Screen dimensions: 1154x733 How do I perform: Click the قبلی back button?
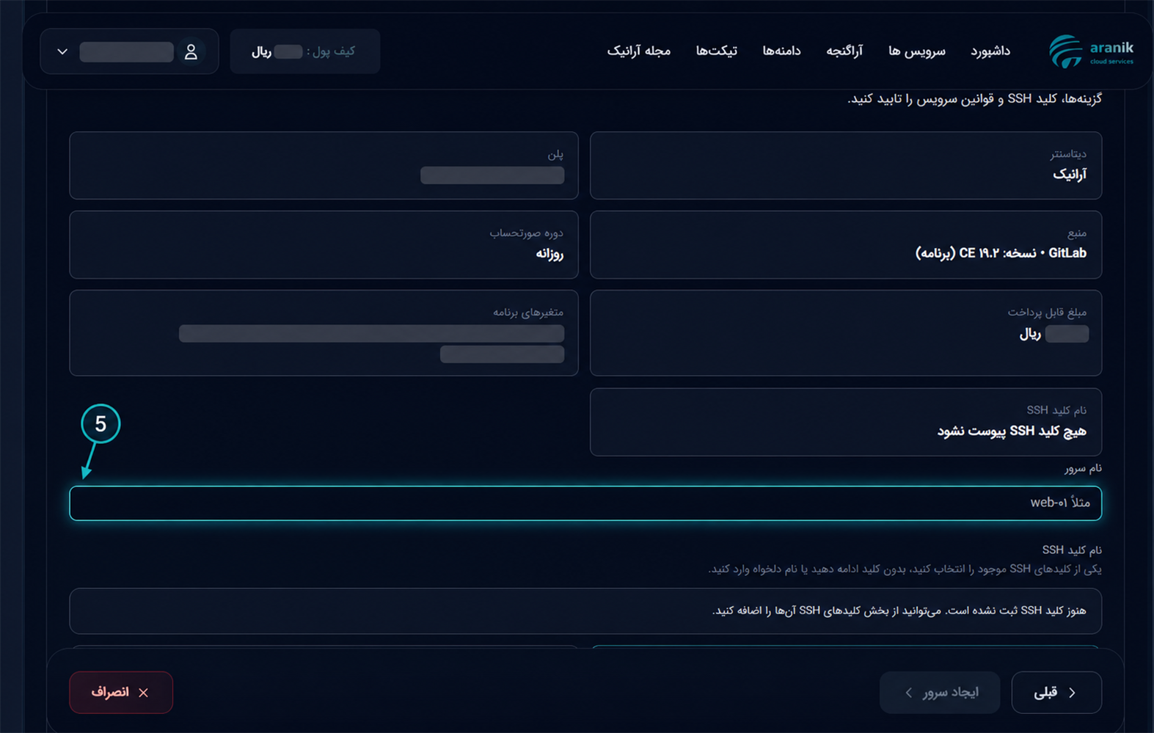(x=1056, y=692)
